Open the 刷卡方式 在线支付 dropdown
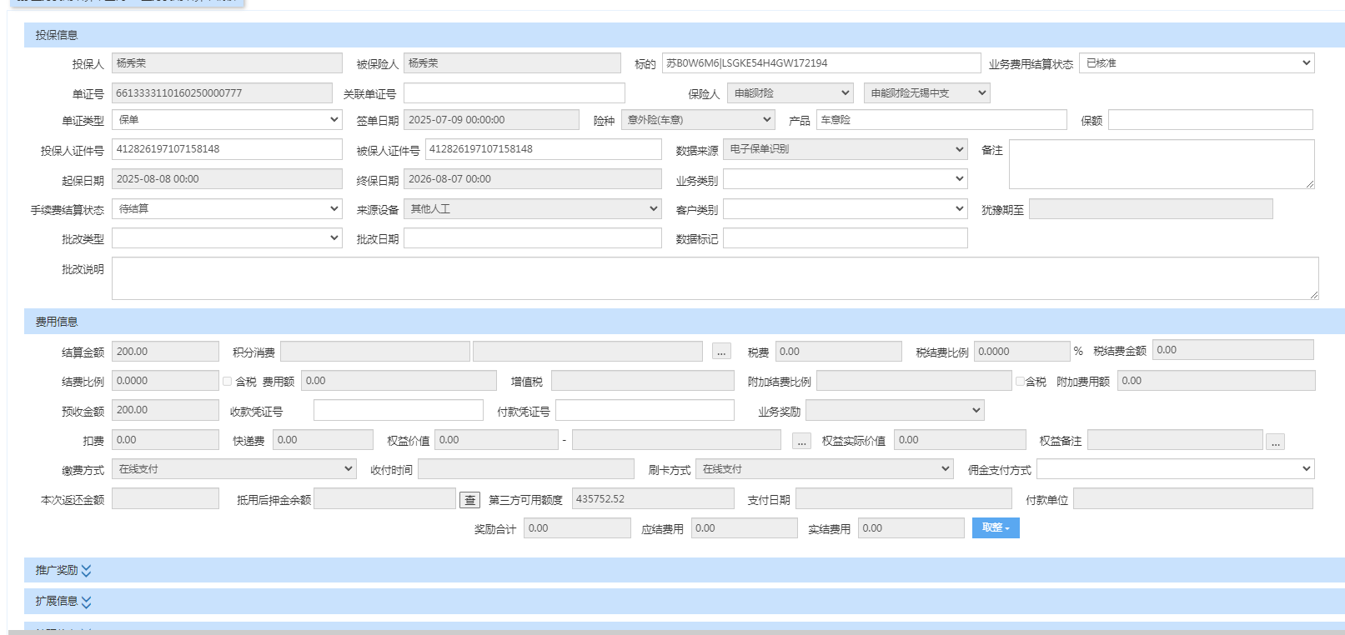1345x635 pixels. (824, 469)
